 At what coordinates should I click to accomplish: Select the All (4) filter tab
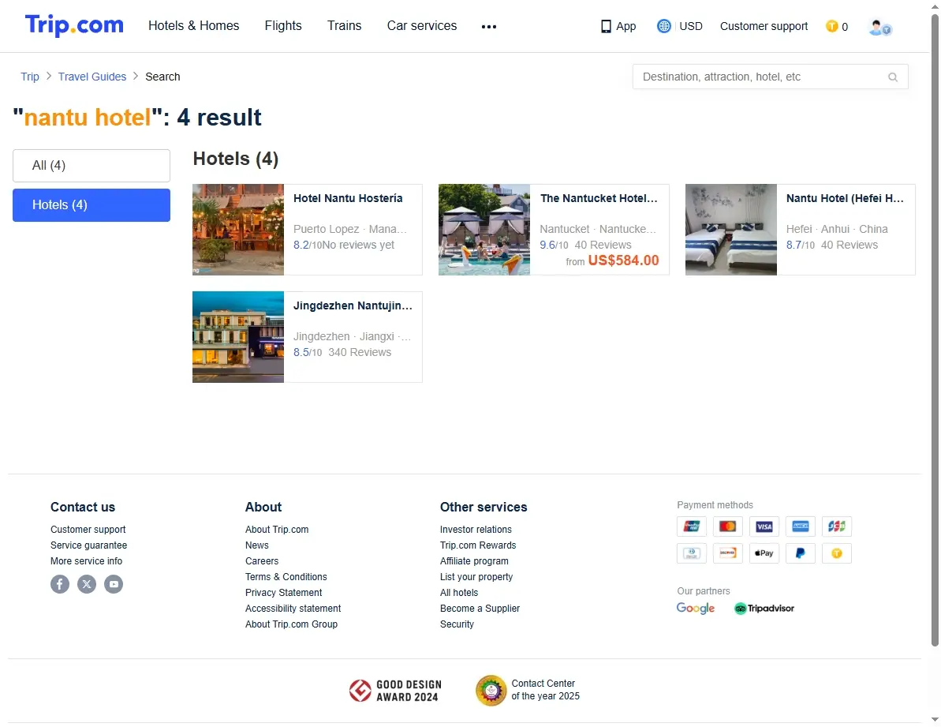91,166
